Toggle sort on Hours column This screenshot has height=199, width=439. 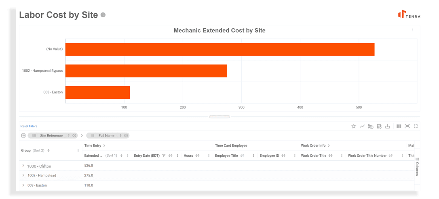coord(197,155)
